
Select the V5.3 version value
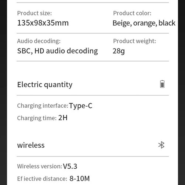(70, 166)
